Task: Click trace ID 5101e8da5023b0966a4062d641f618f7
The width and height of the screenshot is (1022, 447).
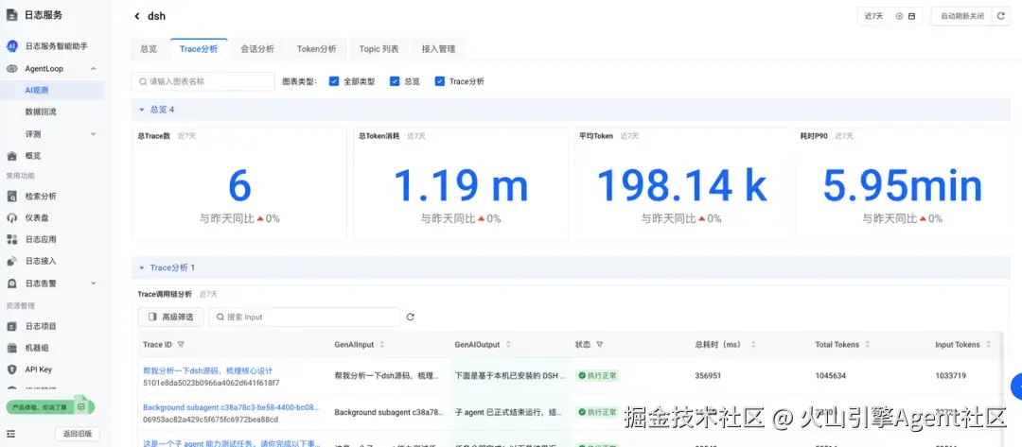Action: point(211,383)
